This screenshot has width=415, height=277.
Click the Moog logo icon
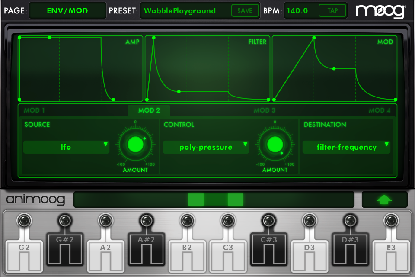pos(380,11)
